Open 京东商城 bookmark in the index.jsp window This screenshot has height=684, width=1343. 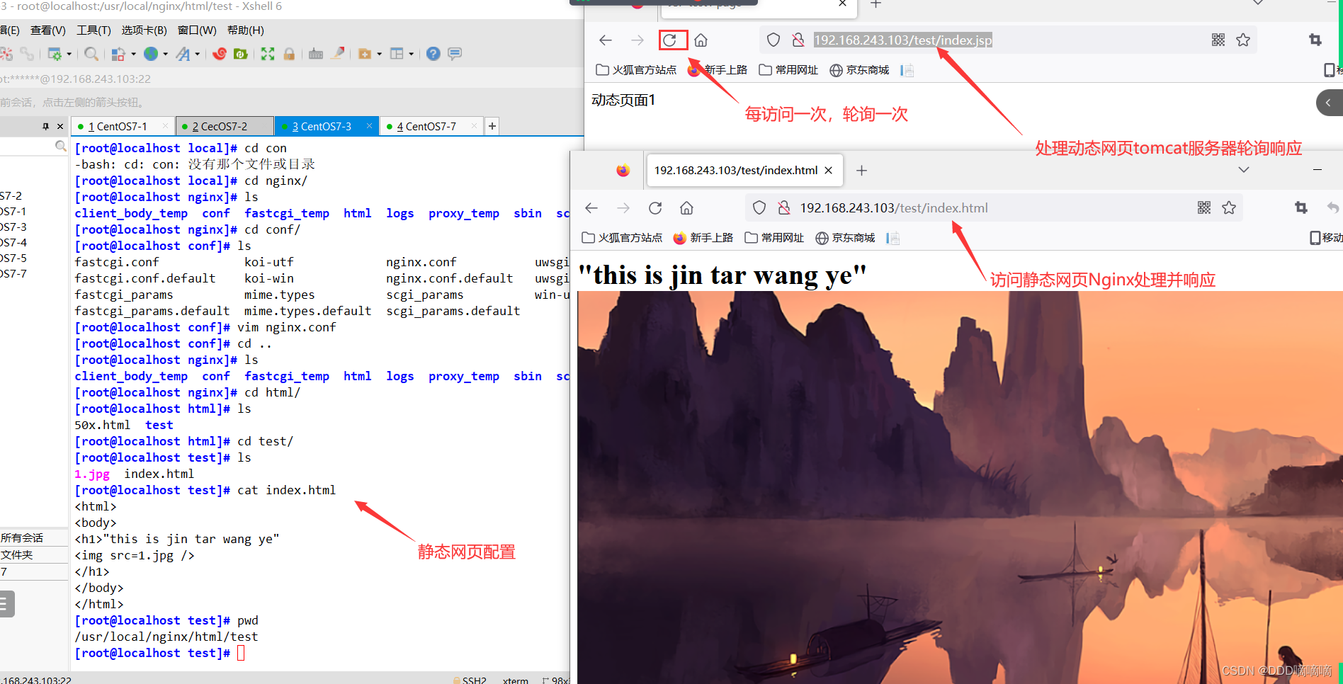click(859, 70)
